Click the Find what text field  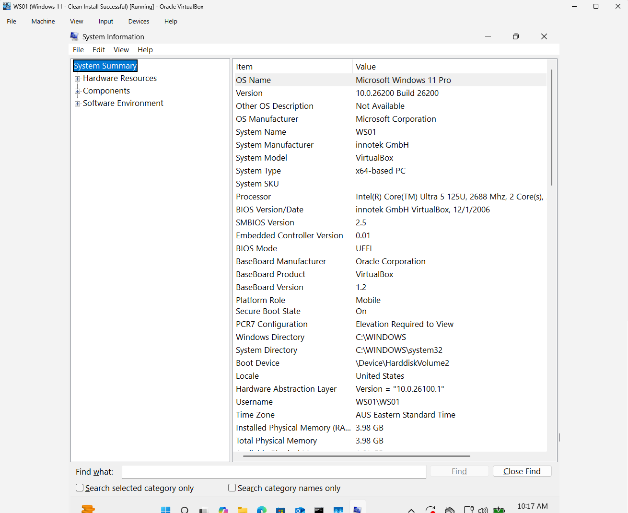click(274, 472)
